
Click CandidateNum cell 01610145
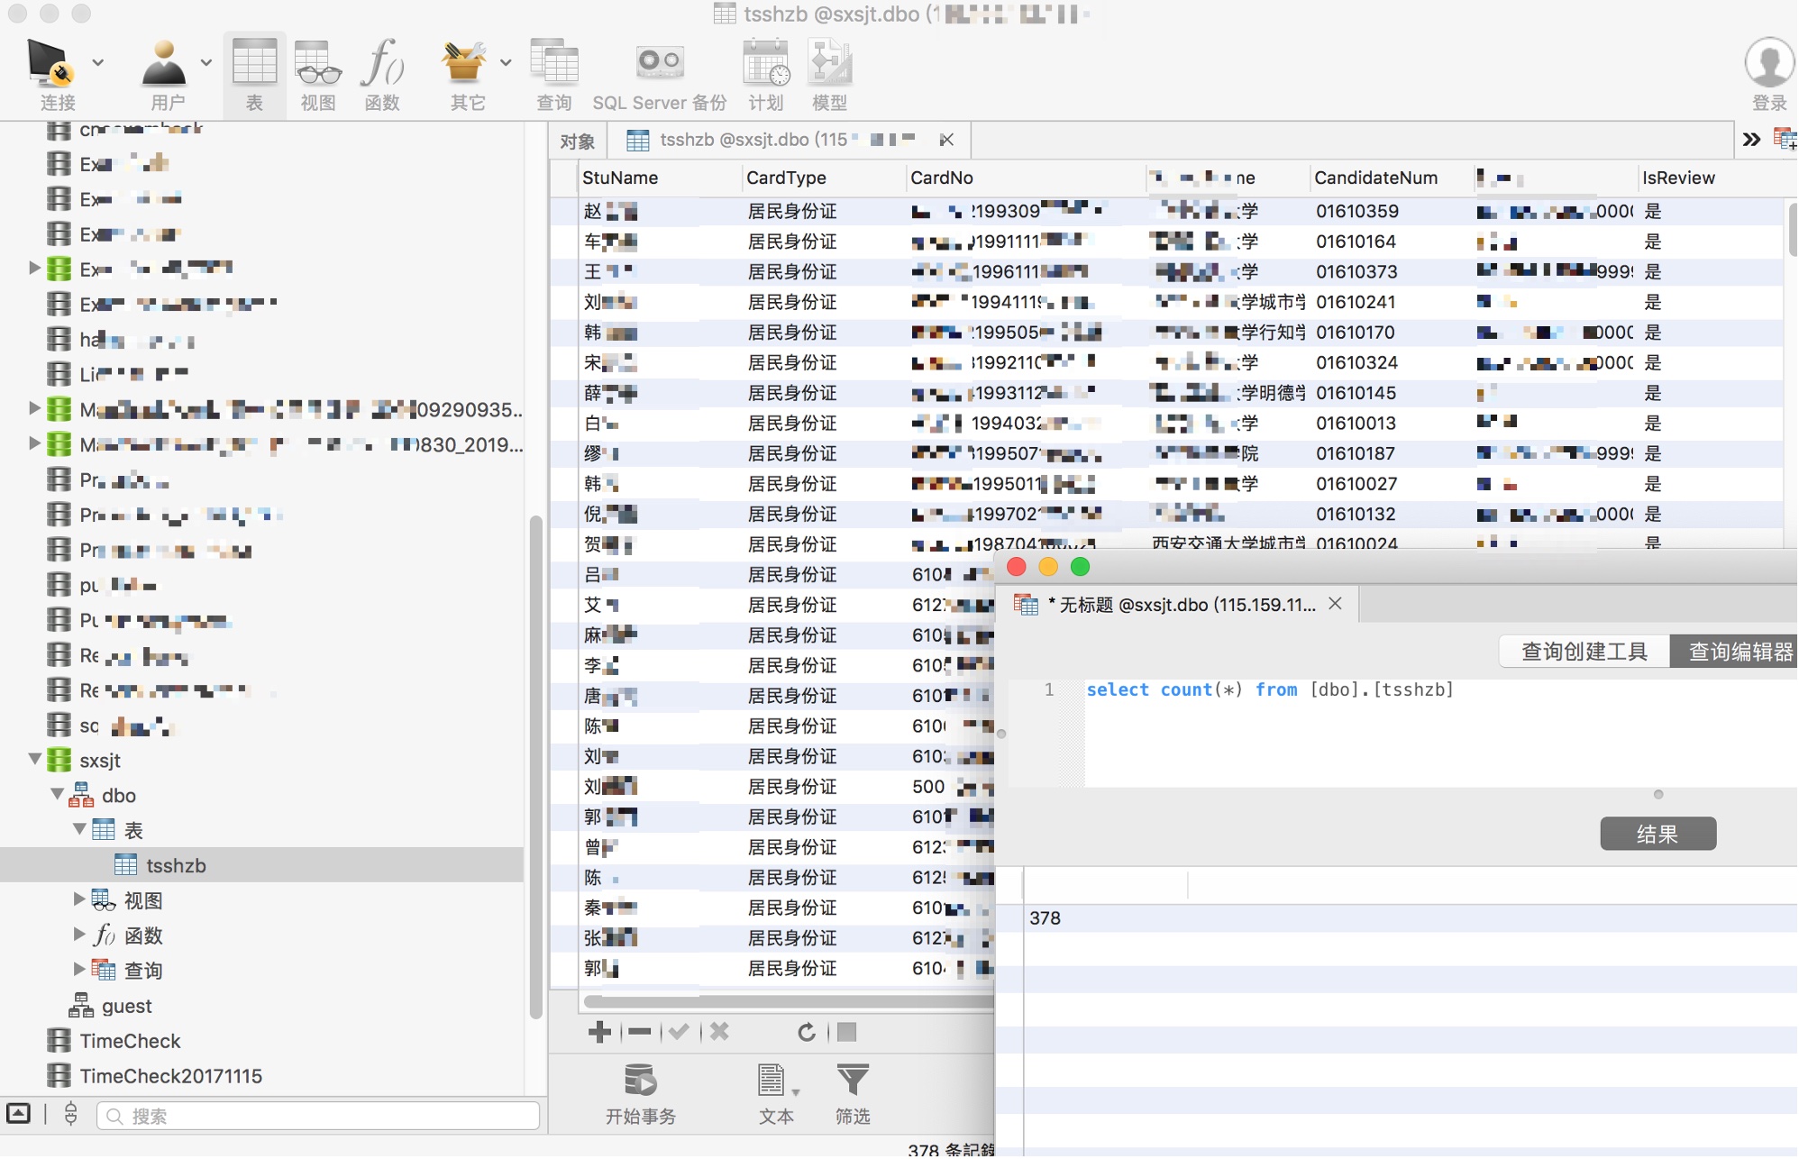click(x=1356, y=393)
